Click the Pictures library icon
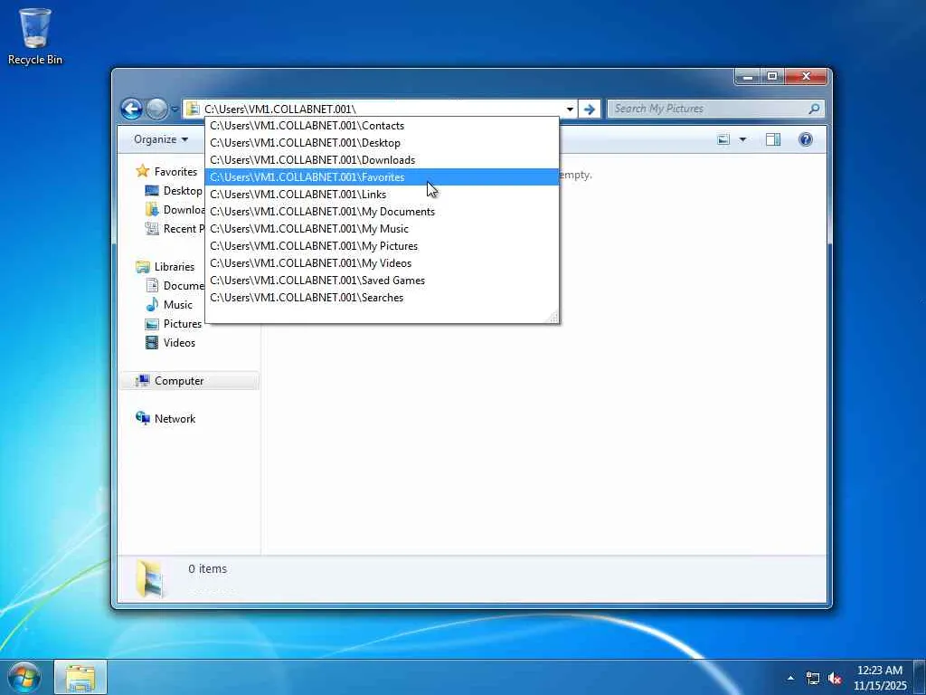This screenshot has height=695, width=926. click(152, 324)
